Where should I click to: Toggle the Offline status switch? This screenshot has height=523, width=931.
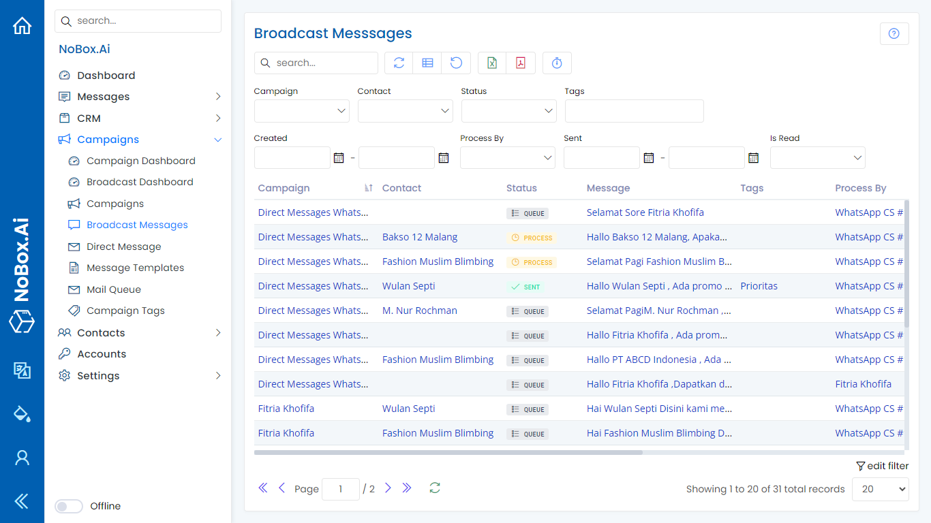(x=69, y=506)
